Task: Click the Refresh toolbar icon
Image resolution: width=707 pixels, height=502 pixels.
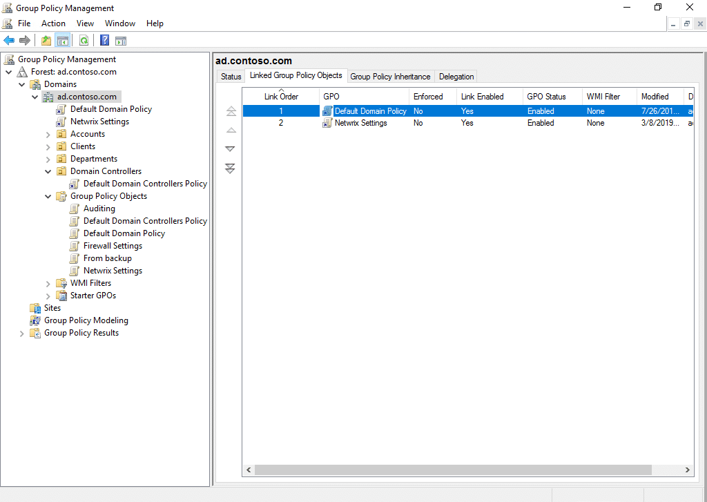Action: (x=84, y=41)
